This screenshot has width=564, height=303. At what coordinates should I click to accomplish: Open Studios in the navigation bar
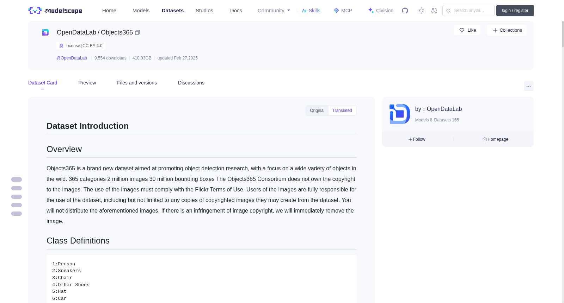pos(204,11)
